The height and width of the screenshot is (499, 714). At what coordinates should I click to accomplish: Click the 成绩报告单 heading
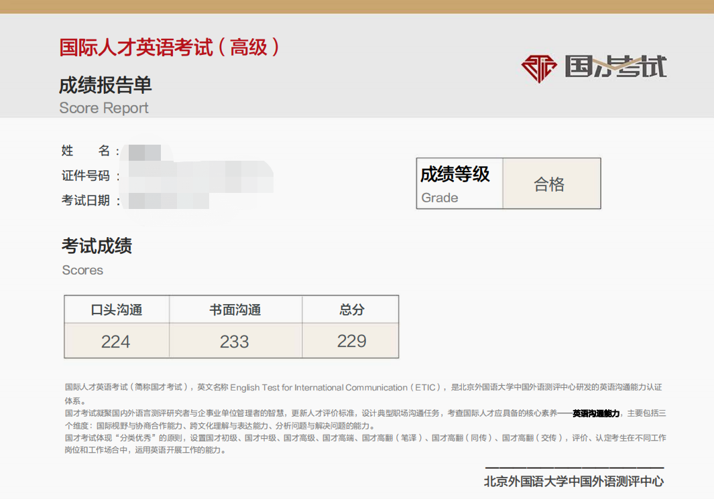(105, 85)
